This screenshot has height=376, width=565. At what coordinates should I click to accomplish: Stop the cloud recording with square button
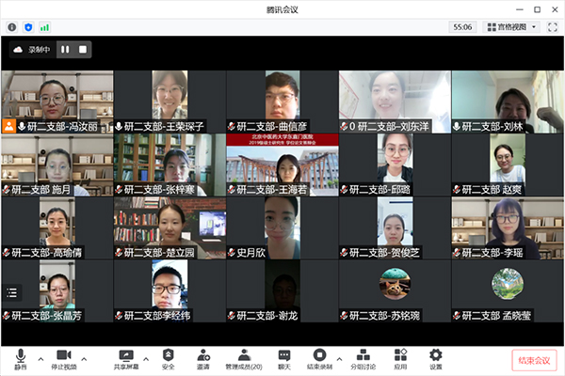[x=83, y=49]
